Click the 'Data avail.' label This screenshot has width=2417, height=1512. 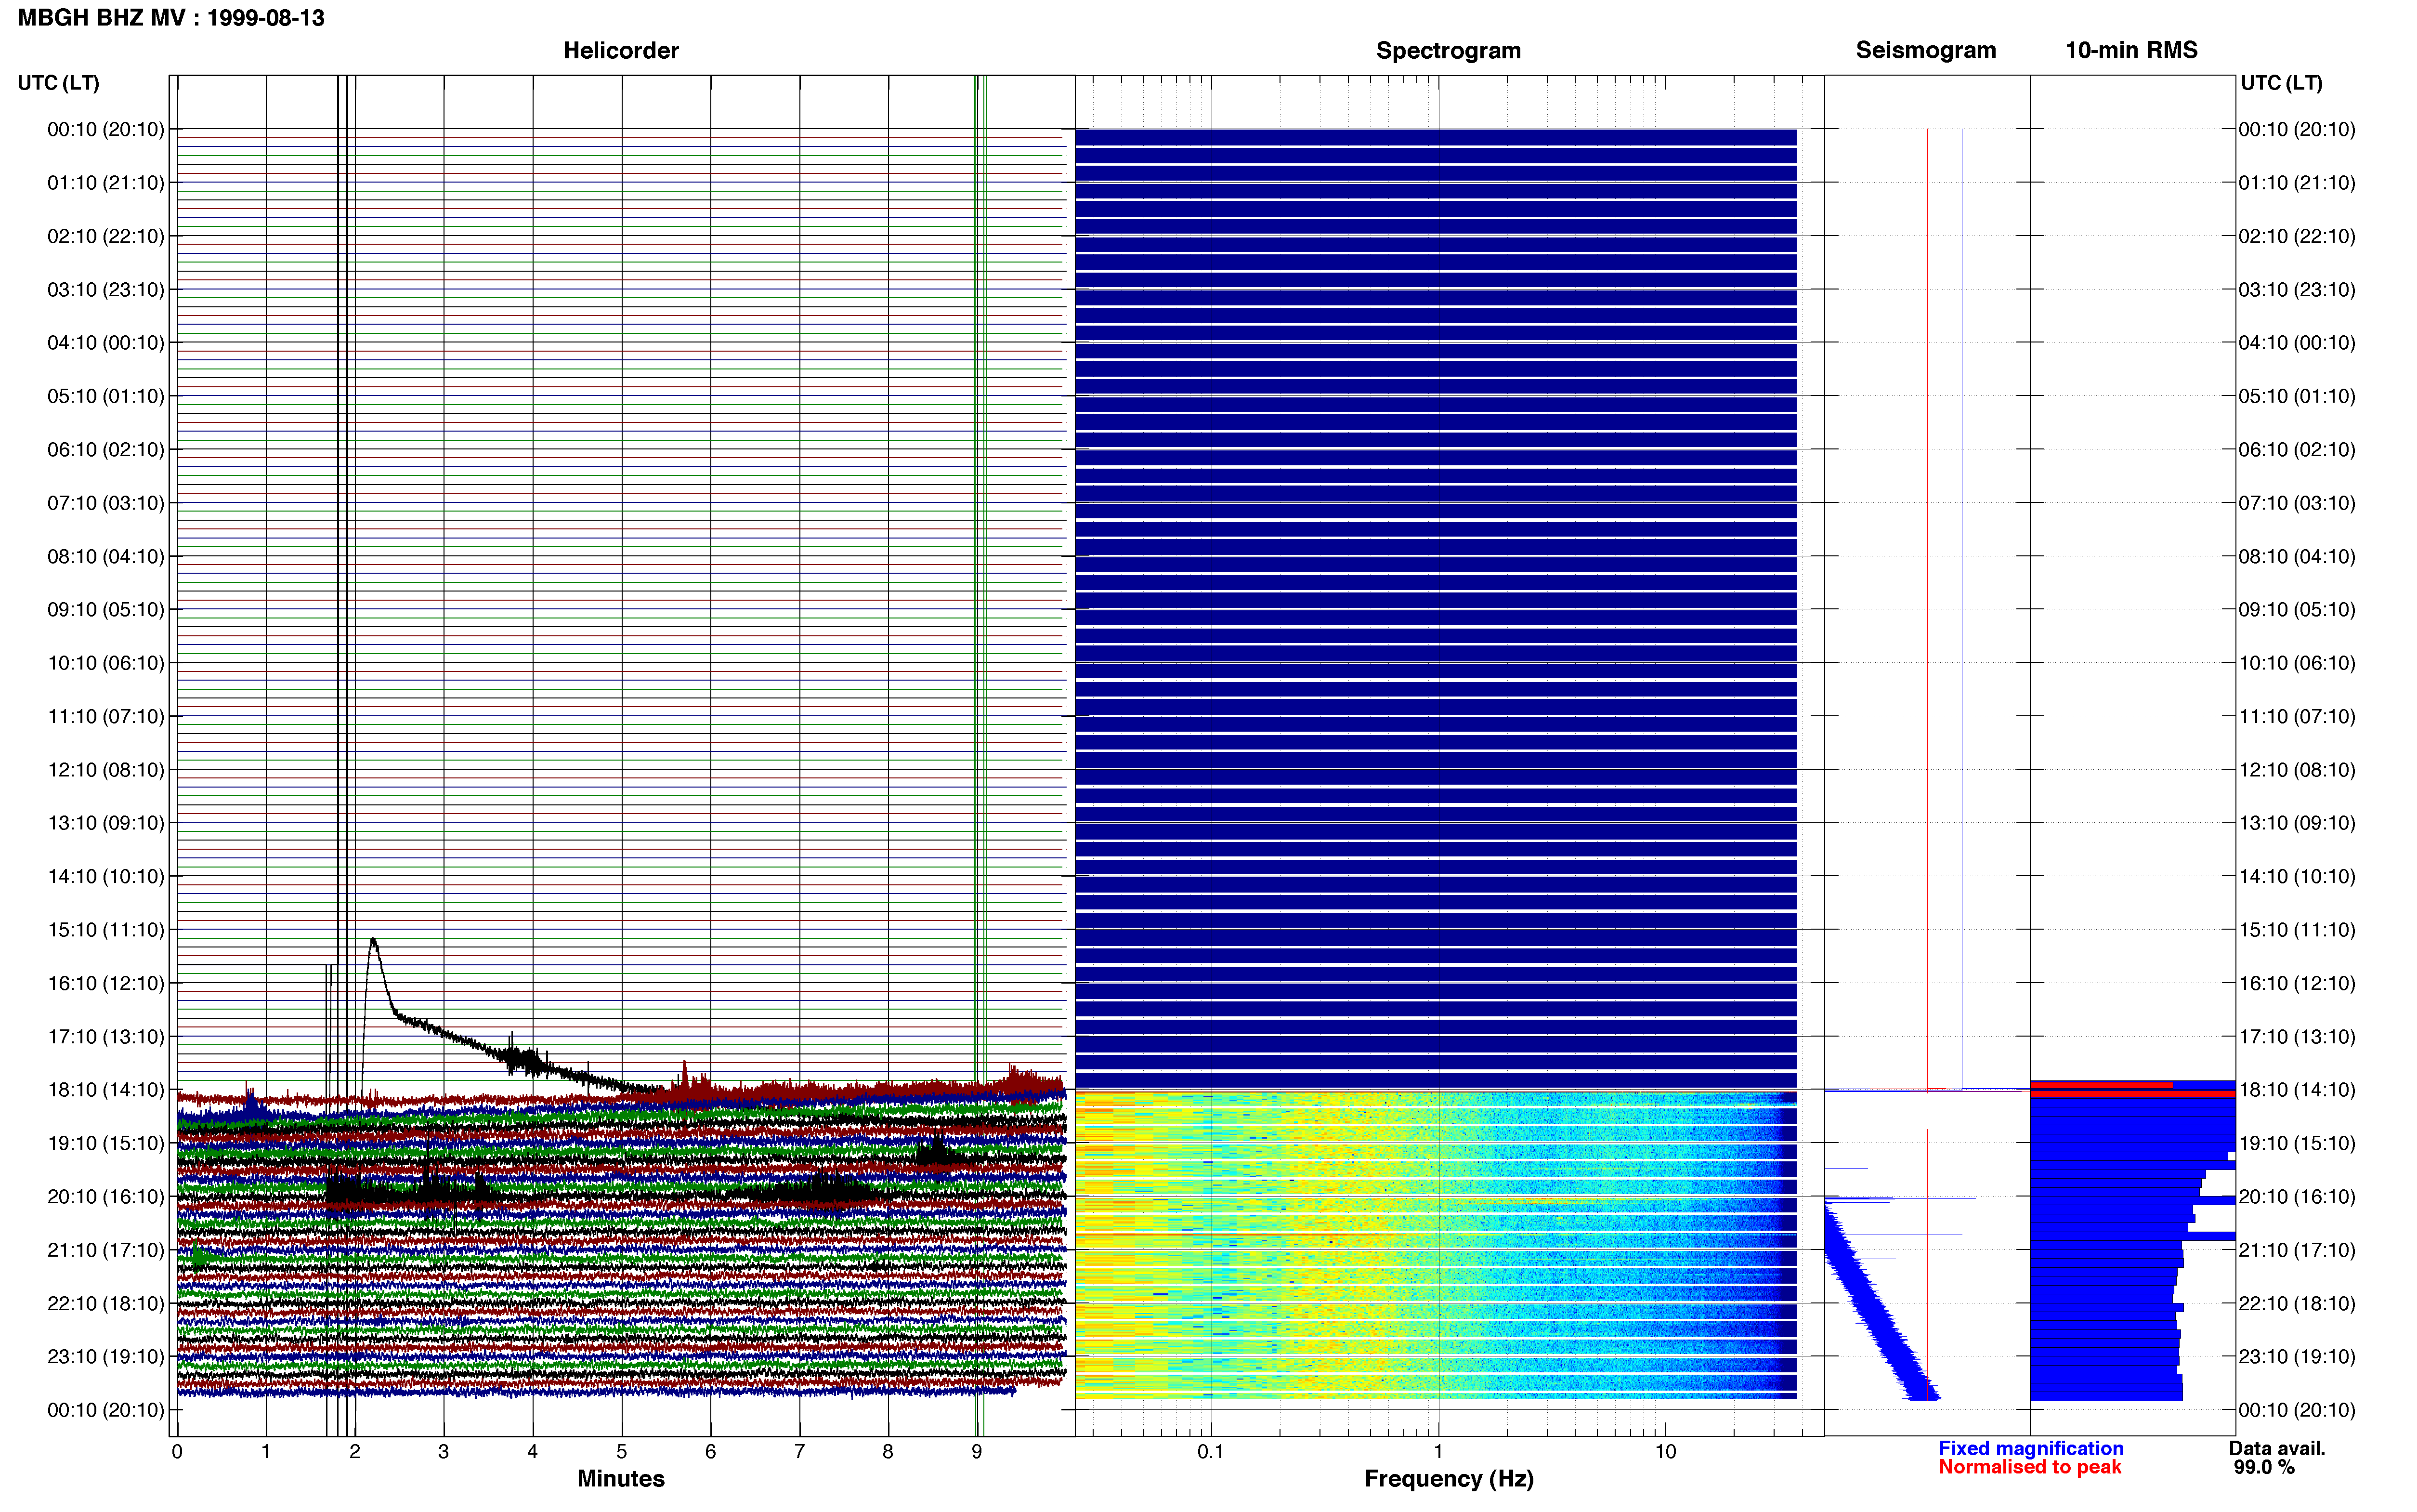pos(2277,1448)
